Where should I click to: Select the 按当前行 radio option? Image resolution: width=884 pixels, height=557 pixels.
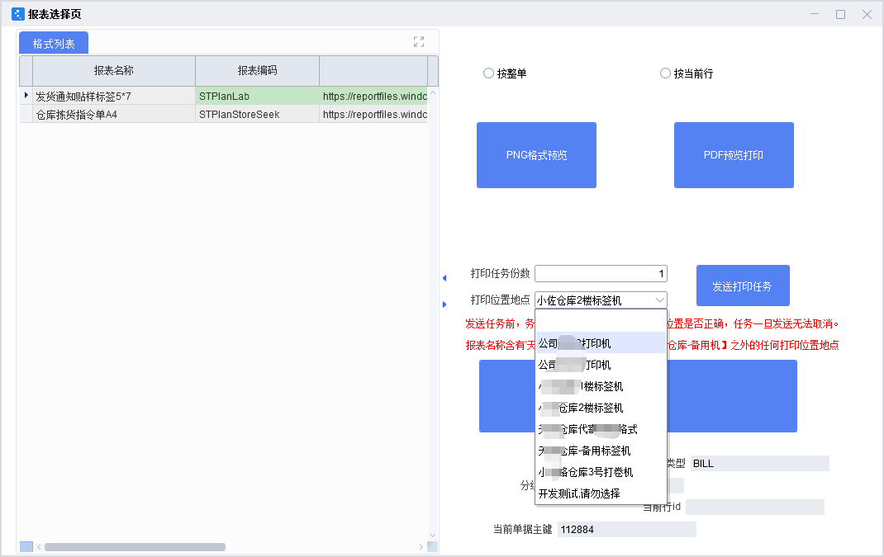(665, 73)
